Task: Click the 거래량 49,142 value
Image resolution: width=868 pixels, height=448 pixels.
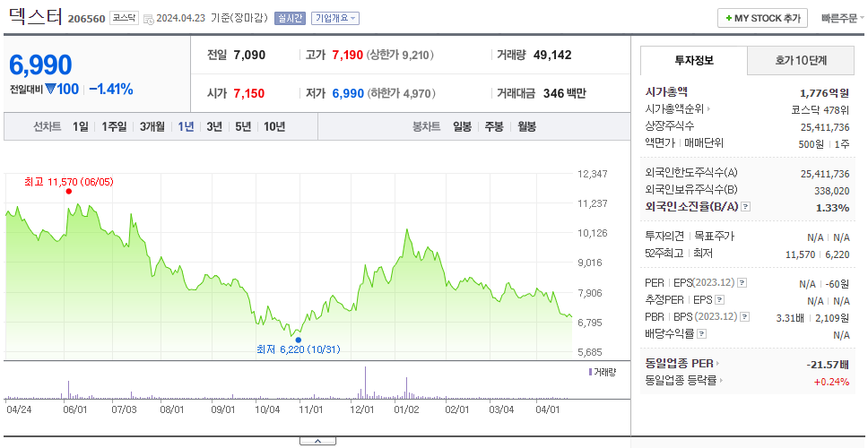Action: tap(552, 55)
